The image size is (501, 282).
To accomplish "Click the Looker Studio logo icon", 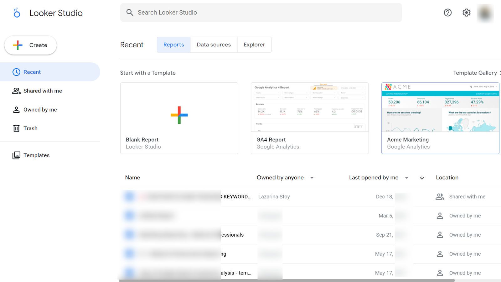I will (x=17, y=13).
